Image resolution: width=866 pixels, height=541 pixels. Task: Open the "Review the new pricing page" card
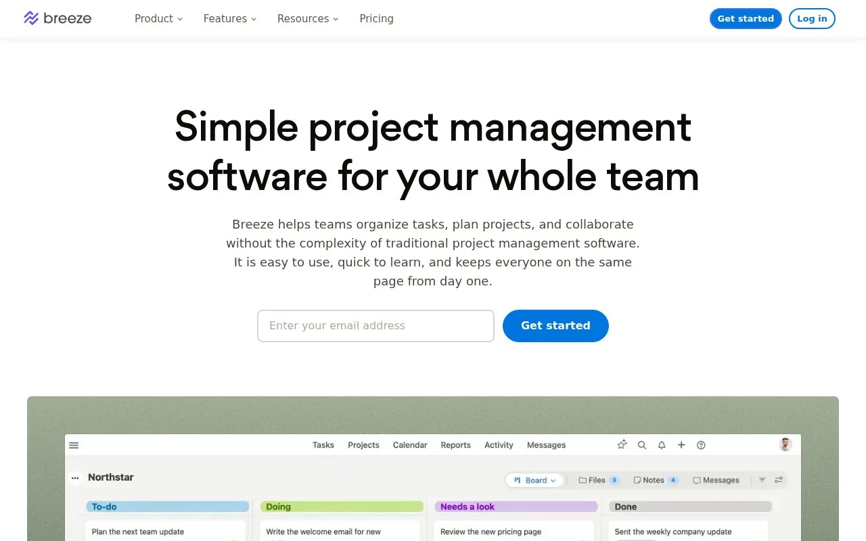(x=514, y=531)
